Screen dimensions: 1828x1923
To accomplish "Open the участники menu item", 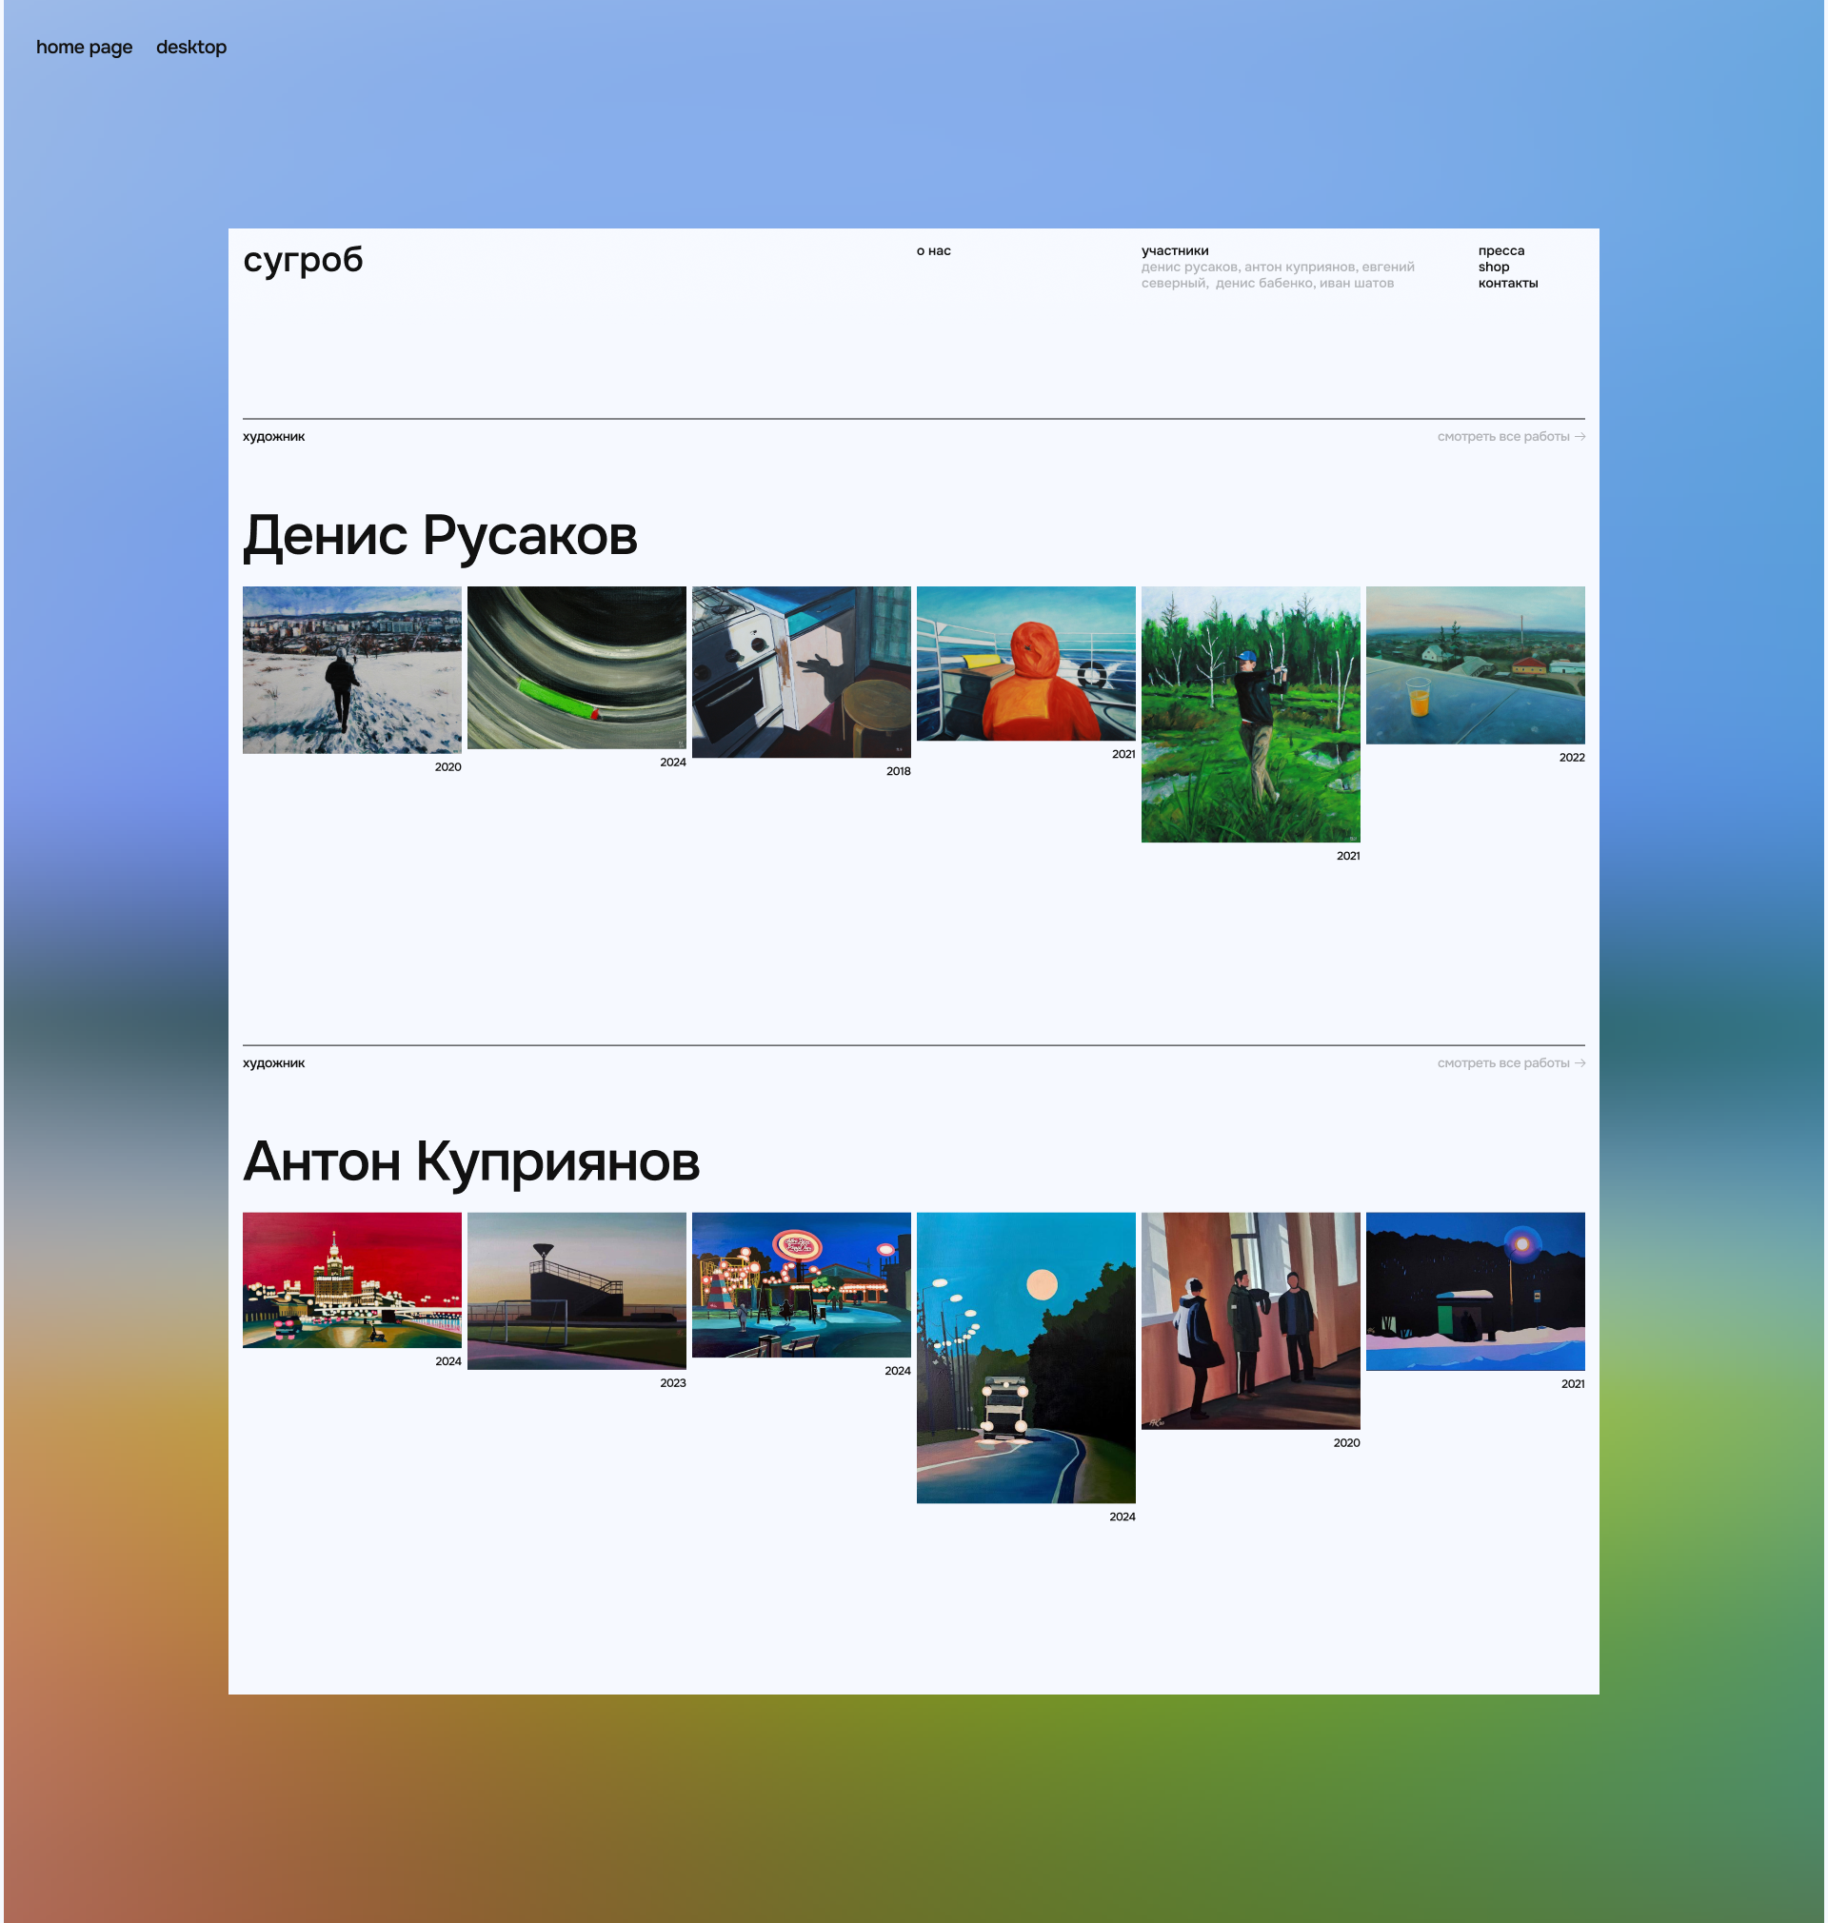I will pos(1174,250).
